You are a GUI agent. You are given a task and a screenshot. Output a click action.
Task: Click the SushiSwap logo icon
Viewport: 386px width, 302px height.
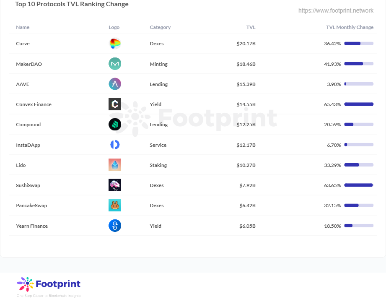coord(115,185)
